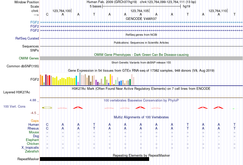Click the 4.88 PhyloP upper range value
Image resolution: width=243 pixels, height=165 pixels.
(x=33, y=100)
